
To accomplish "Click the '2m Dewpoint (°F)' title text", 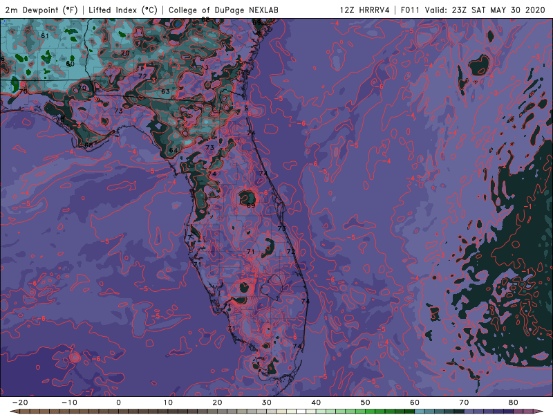I will click(41, 10).
